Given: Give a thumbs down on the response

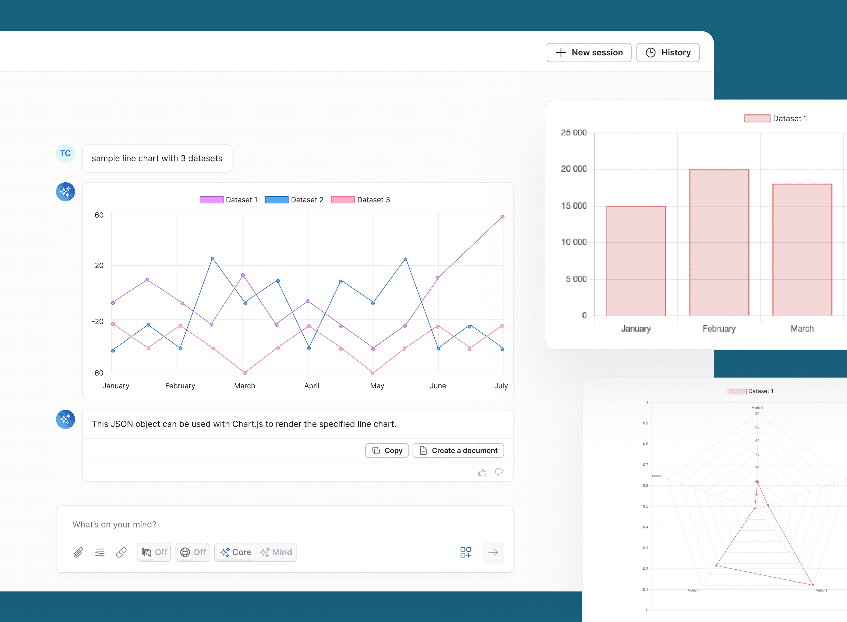Looking at the screenshot, I should pyautogui.click(x=499, y=472).
